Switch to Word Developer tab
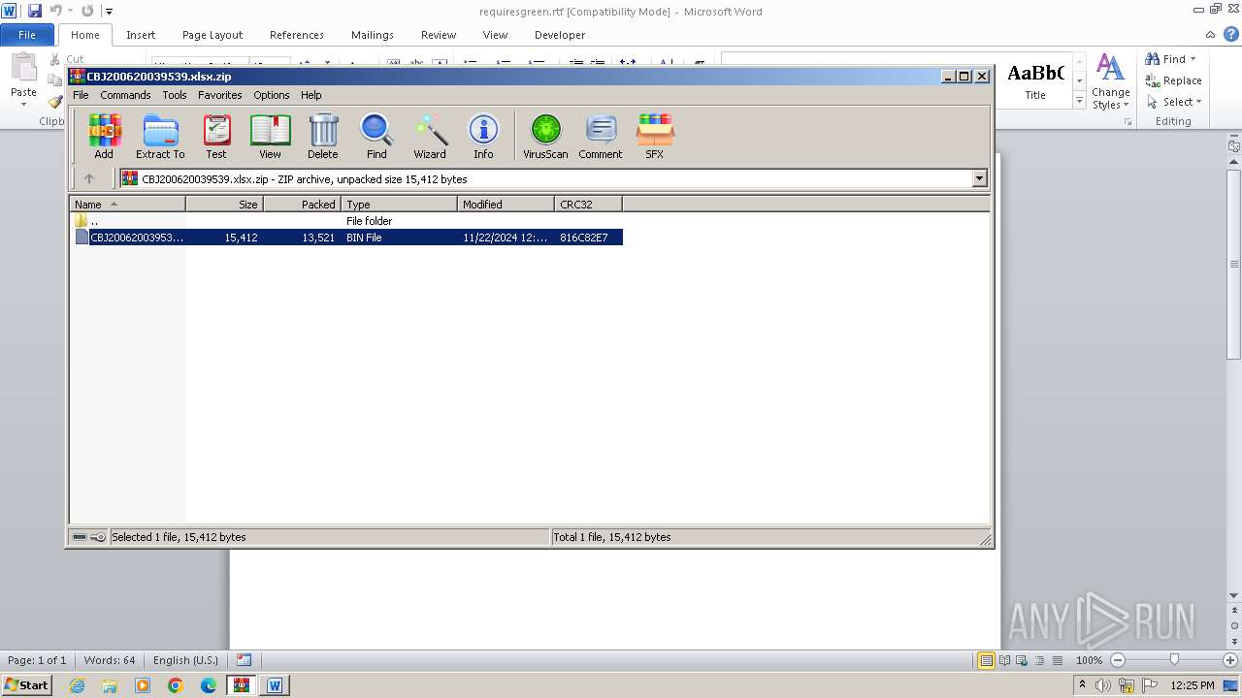 (560, 35)
